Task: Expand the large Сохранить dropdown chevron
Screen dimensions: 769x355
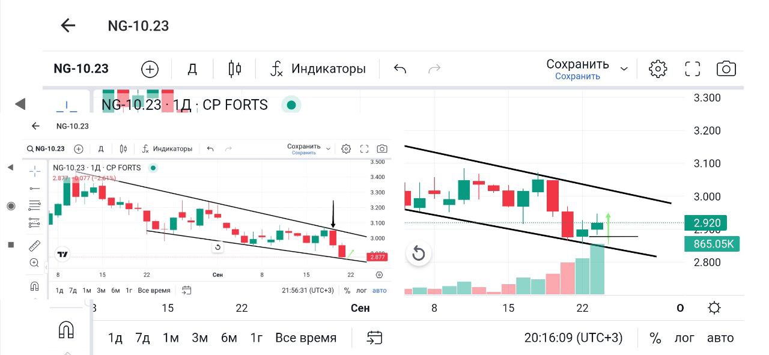Action: [x=624, y=68]
